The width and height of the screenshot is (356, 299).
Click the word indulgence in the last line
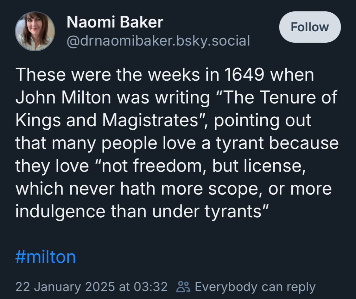(x=60, y=211)
